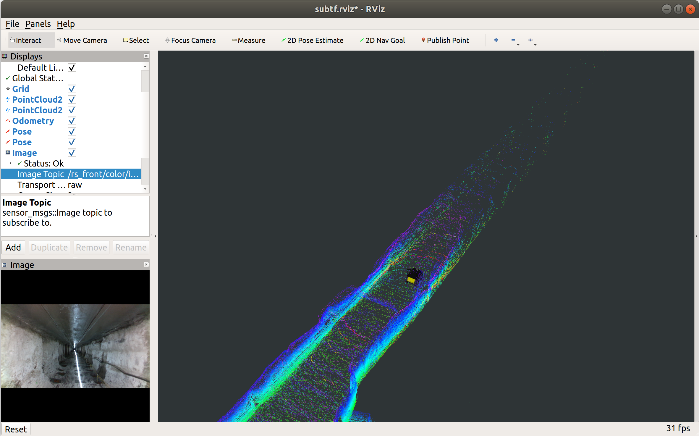Click the Publish Point tool

point(445,40)
